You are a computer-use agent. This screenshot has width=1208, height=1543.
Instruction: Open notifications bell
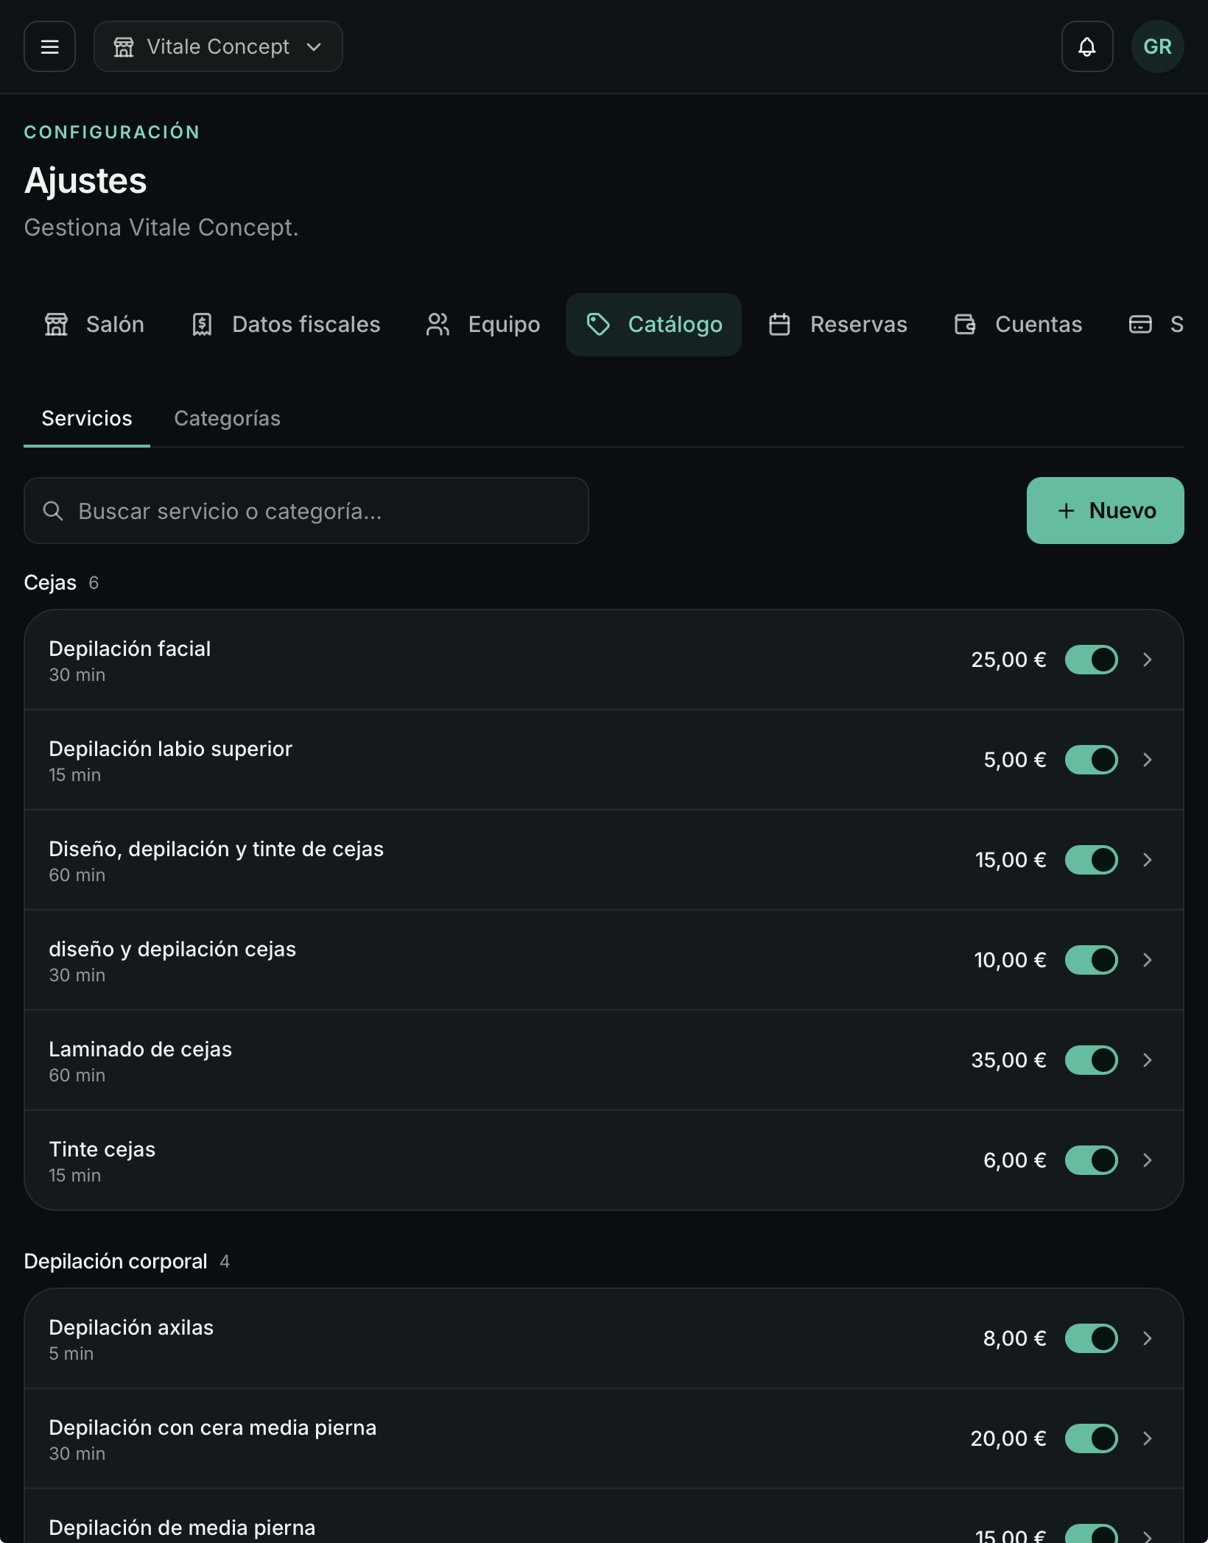(x=1087, y=46)
